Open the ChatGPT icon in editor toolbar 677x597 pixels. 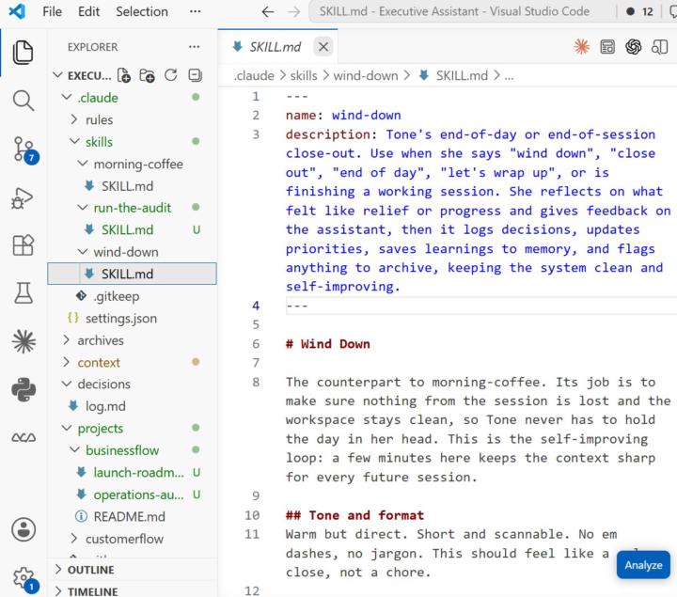(634, 47)
